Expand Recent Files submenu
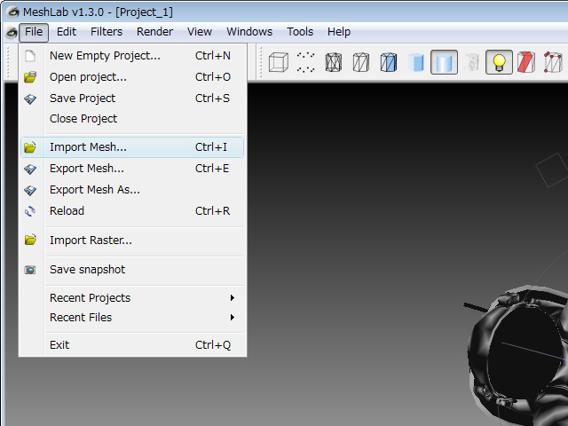The height and width of the screenshot is (426, 568). 132,318
